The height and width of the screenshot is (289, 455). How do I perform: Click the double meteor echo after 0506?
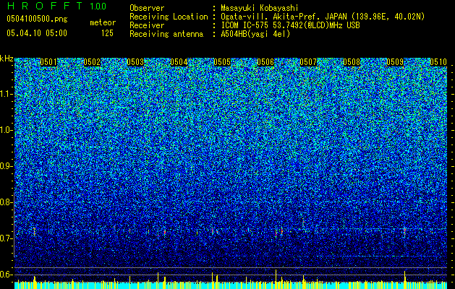[x=279, y=232]
